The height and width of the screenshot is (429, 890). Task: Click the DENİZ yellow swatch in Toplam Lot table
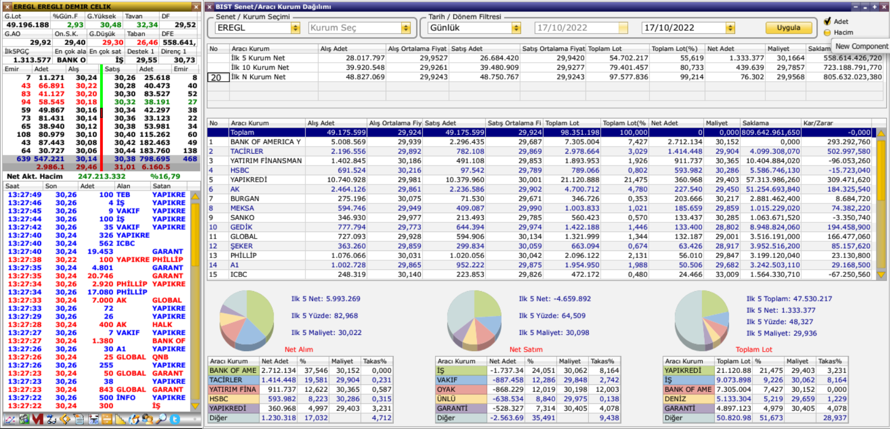[688, 399]
